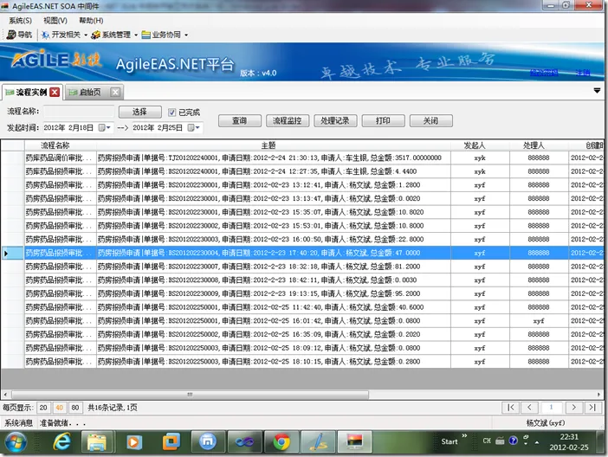Click the 流程名称 input field
608x457 pixels.
point(79,112)
